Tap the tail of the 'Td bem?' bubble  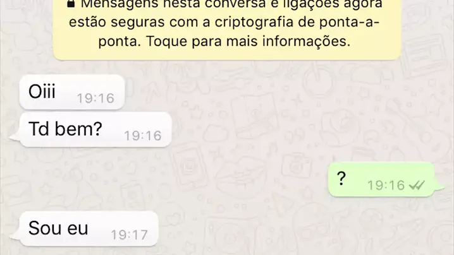(15, 137)
